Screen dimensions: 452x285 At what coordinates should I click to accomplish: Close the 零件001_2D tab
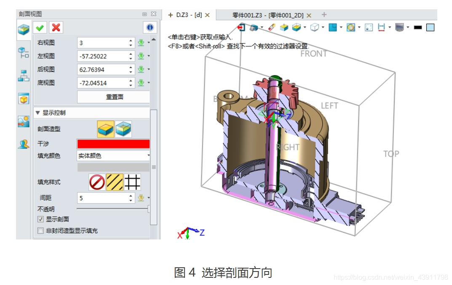[x=309, y=16]
